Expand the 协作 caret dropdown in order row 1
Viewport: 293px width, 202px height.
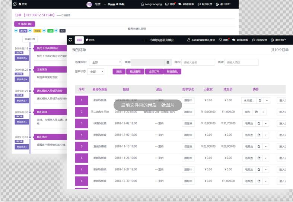click(267, 100)
